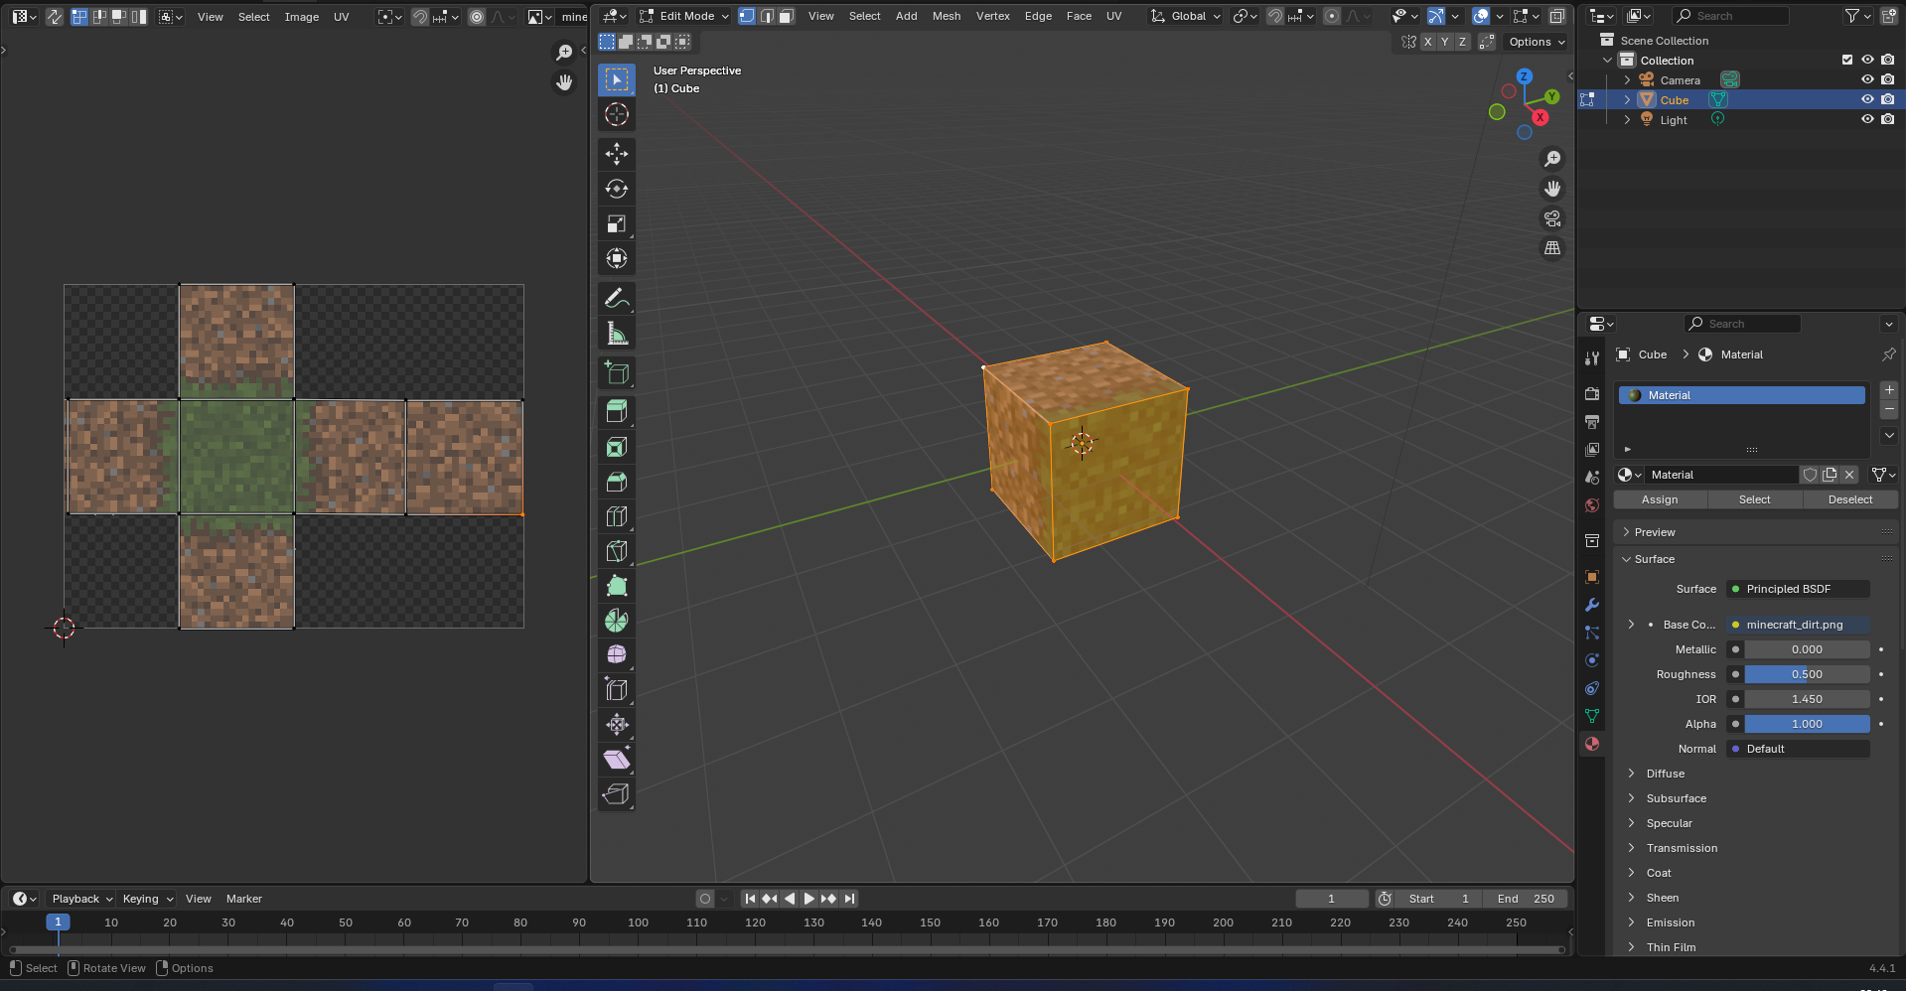
Task: Enable vertex select mode
Action: pyautogui.click(x=747, y=16)
